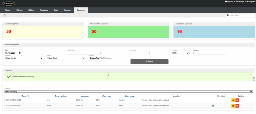Delete the 'test2' expense row
The height and width of the screenshot is (114, 256).
tap(237, 106)
